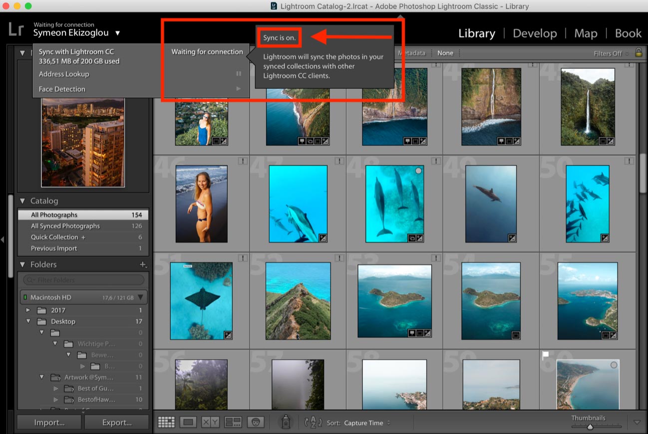Start Face Detection with the play arrow
Viewport: 648px width, 434px height.
[x=239, y=89]
